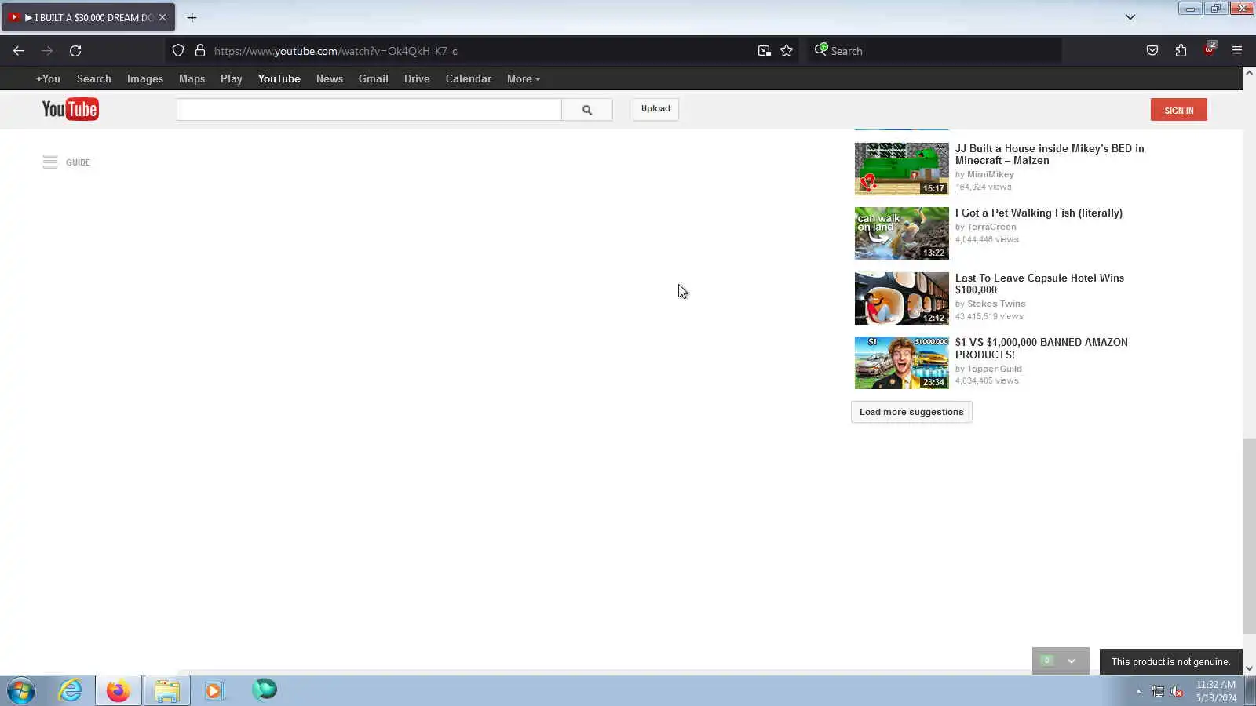
Task: Open $1 VS $1,000,000 BANNED AMAZON PRODUCTS title
Action: pos(1042,348)
